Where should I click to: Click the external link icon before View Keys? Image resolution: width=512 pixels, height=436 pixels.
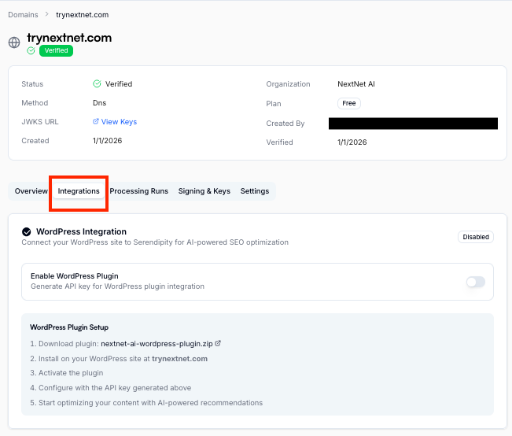click(x=96, y=121)
